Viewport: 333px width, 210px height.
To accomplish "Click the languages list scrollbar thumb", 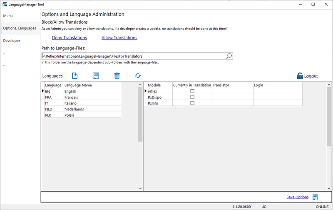I will click(x=140, y=114).
